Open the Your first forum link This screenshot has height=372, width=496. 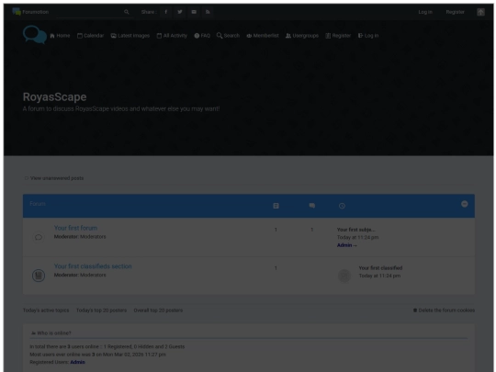[75, 228]
